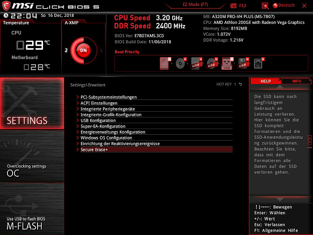The height and width of the screenshot is (235, 313).
Task: Expand ACPI Einstellungen submenu
Action: (155, 103)
